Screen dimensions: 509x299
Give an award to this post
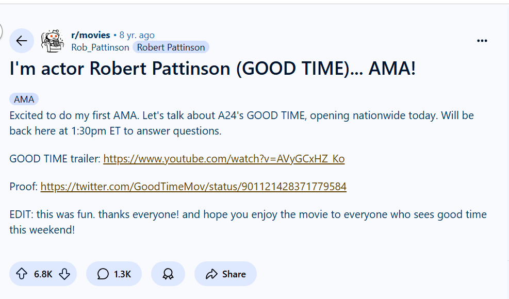click(x=168, y=274)
